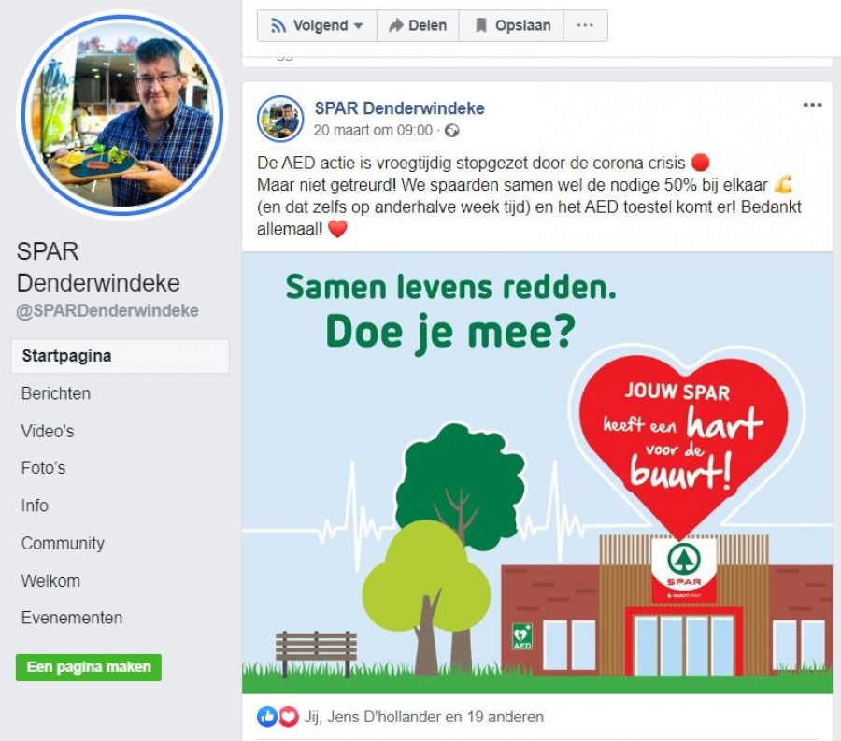Open SPAR Denderwindeke post author link
The width and height of the screenshot is (841, 741).
pyautogui.click(x=400, y=108)
